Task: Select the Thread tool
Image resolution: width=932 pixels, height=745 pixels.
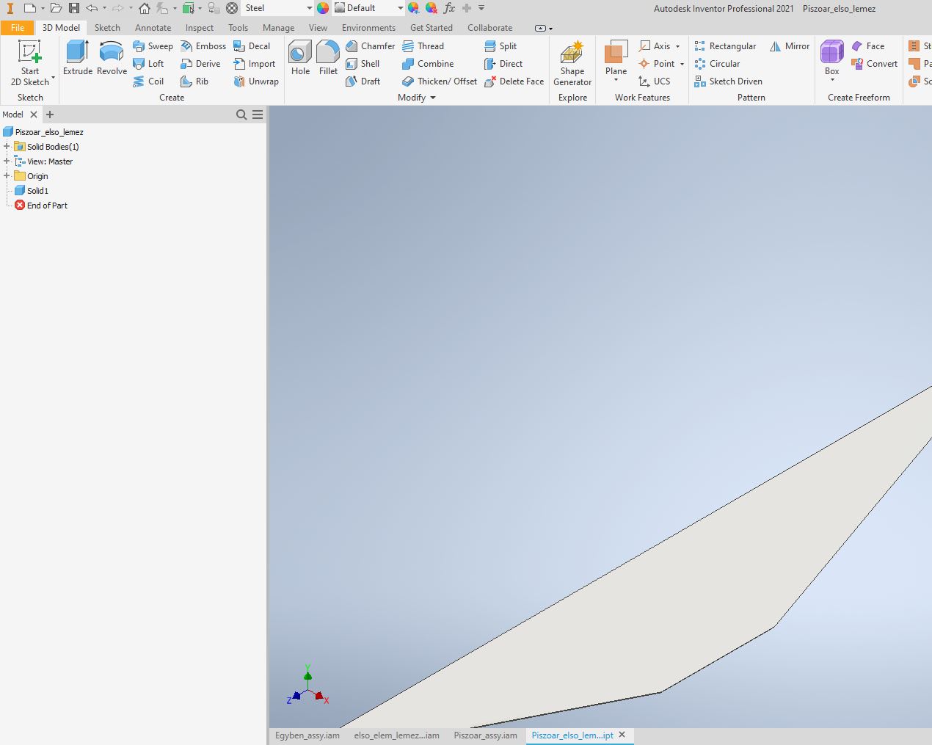Action: (423, 46)
